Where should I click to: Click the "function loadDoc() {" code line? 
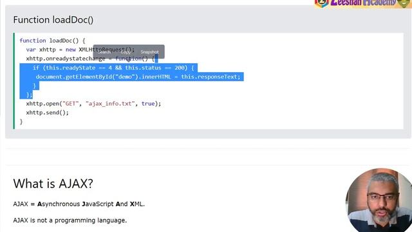coord(52,41)
